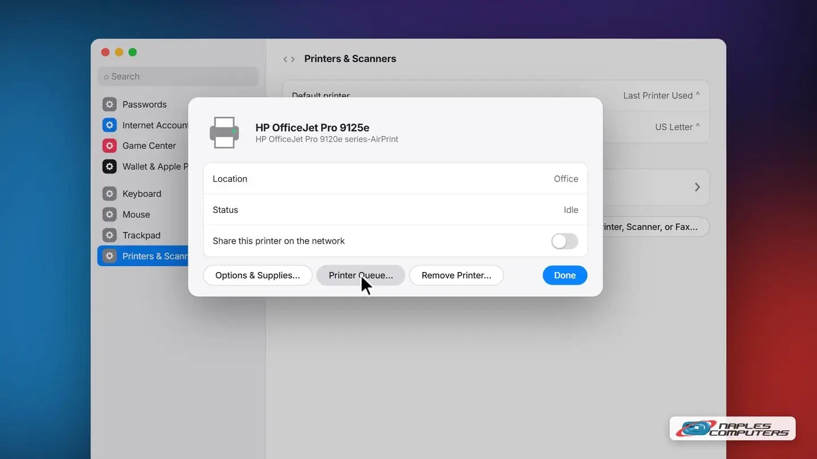Click Done to close the dialog
817x459 pixels.
[565, 275]
